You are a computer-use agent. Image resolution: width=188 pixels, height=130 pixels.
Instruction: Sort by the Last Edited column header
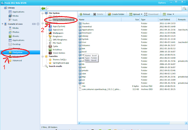tap(167, 20)
